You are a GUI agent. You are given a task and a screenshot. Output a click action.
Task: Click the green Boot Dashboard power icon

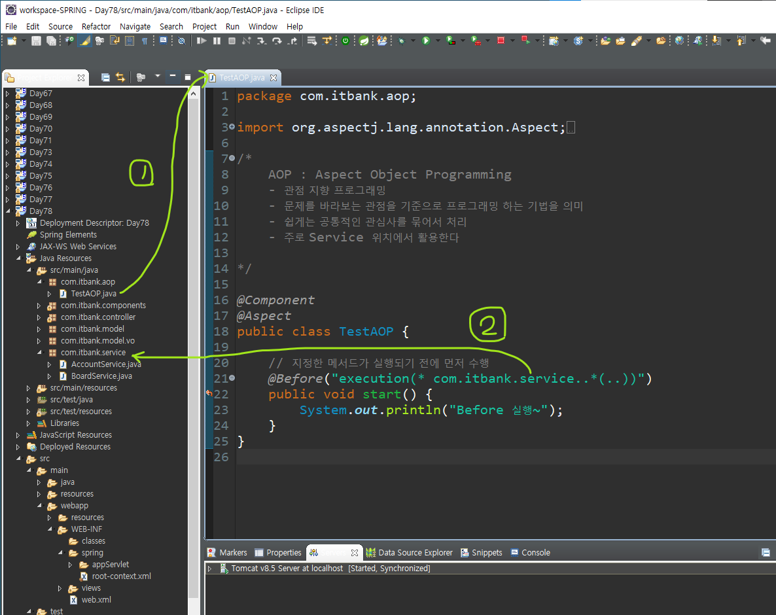coord(345,41)
